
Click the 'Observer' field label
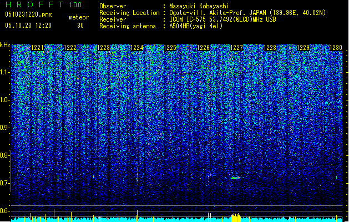pyautogui.click(x=113, y=6)
